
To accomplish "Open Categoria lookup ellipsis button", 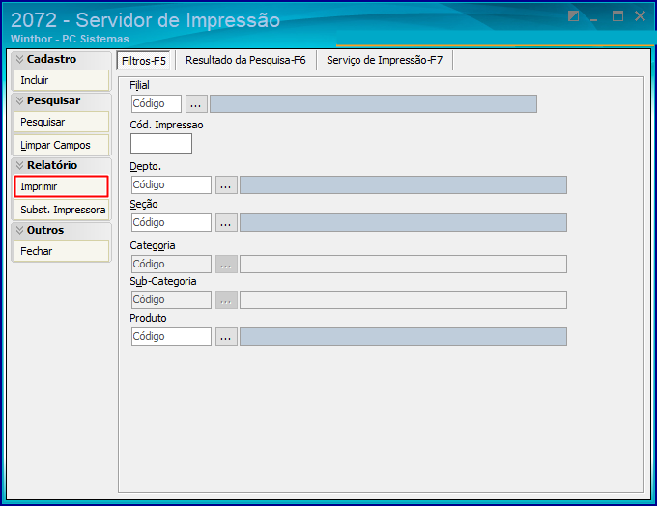I will coord(226,264).
